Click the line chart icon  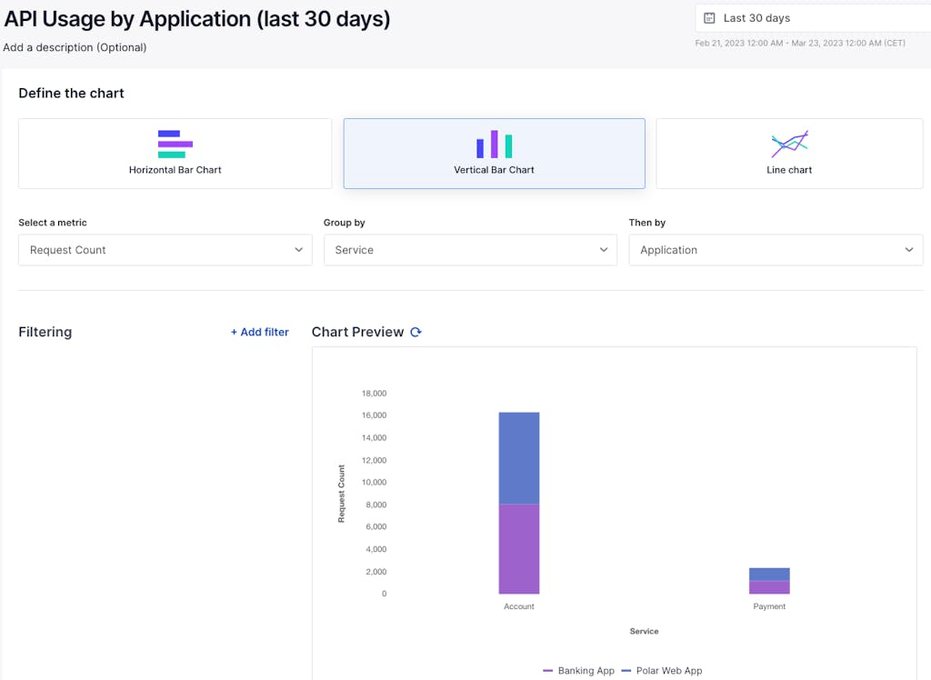pos(789,144)
